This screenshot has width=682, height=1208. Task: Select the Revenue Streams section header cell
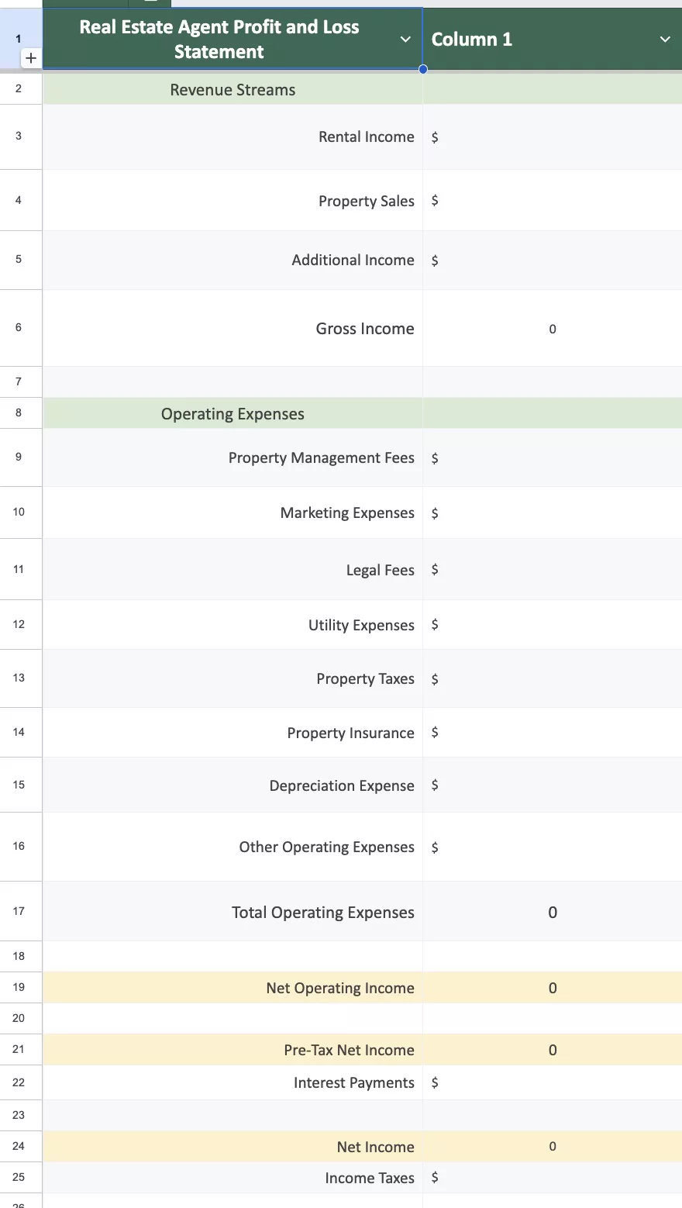point(232,89)
